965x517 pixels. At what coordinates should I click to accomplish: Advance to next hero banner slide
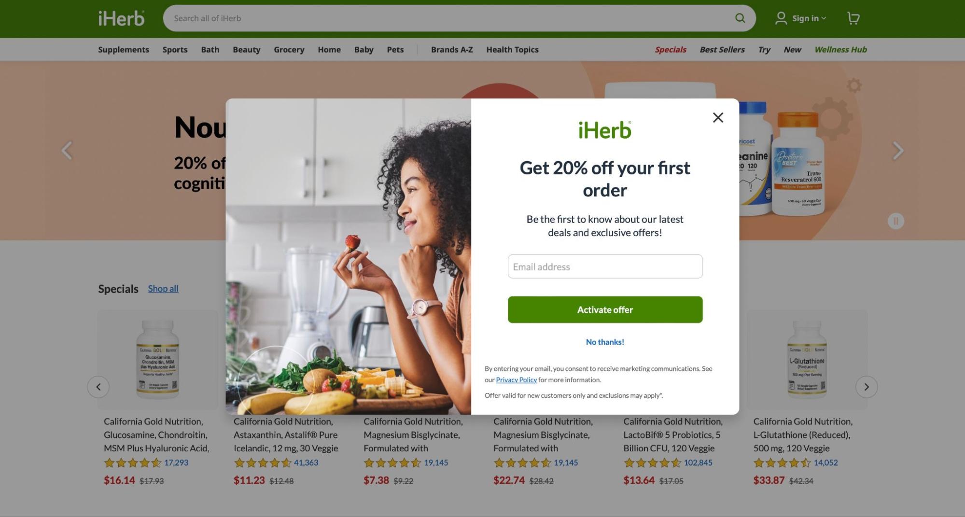point(898,151)
